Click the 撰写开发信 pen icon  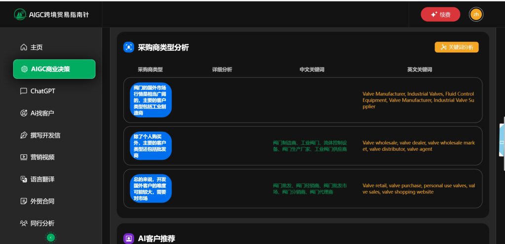(x=24, y=135)
